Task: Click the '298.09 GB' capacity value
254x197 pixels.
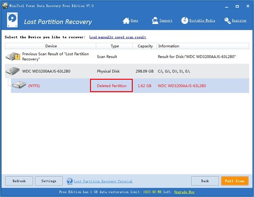Action: coord(145,71)
